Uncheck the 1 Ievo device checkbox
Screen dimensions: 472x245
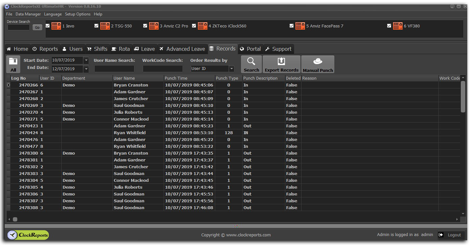[x=48, y=26]
